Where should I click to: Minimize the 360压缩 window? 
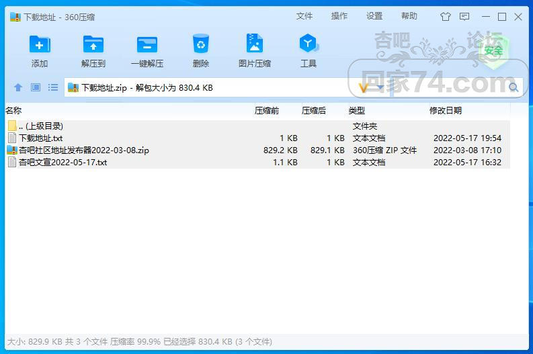tap(486, 17)
